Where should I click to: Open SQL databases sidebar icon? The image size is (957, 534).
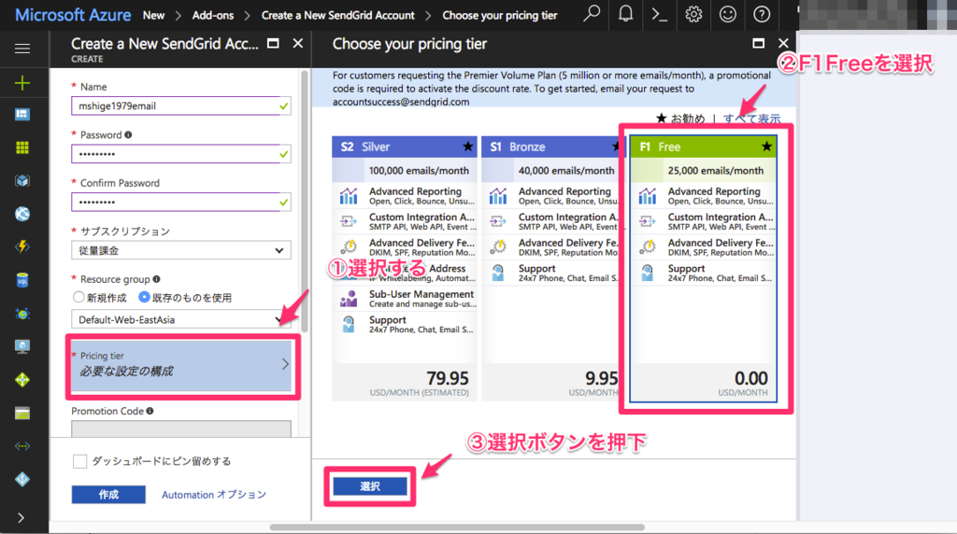(x=22, y=280)
